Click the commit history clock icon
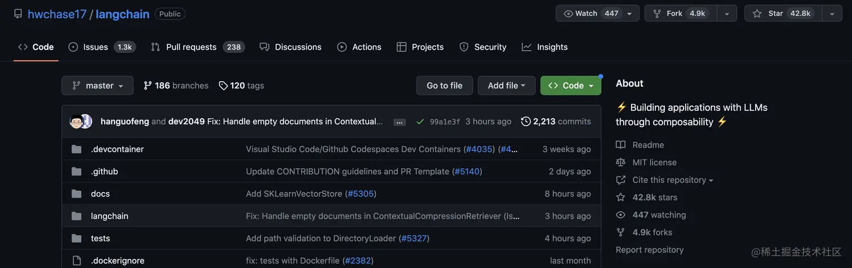Viewport: 852px width, 268px height. pyautogui.click(x=526, y=122)
